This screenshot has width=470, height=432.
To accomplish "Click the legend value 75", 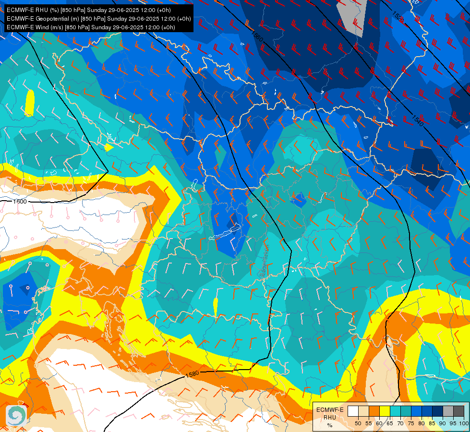I will pyautogui.click(x=411, y=423).
